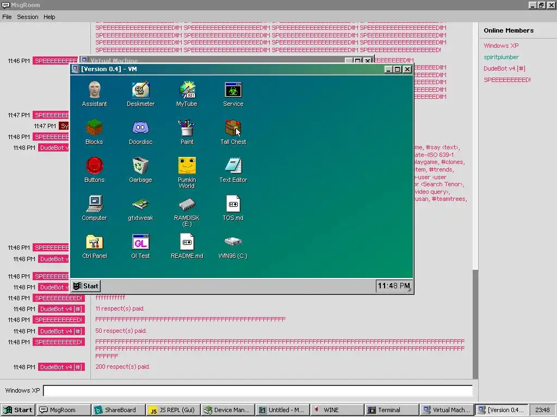The height and width of the screenshot is (417, 557).
Task: Open the Help menu in MsgRoom
Action: coord(49,17)
